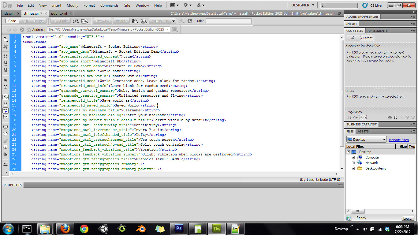Click the Refresh Design View icon
This screenshot has width=418, height=235.
pyautogui.click(x=190, y=21)
